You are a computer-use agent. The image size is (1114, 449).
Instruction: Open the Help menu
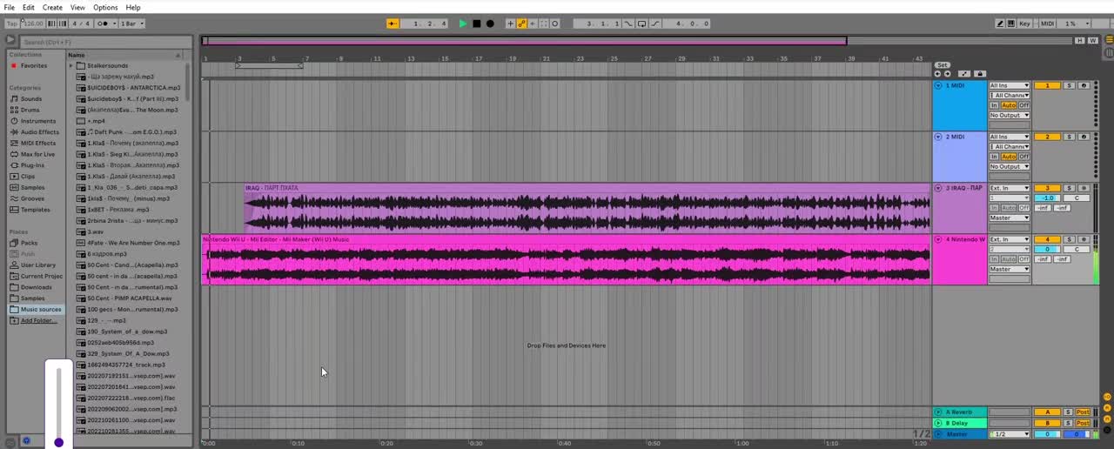(132, 7)
